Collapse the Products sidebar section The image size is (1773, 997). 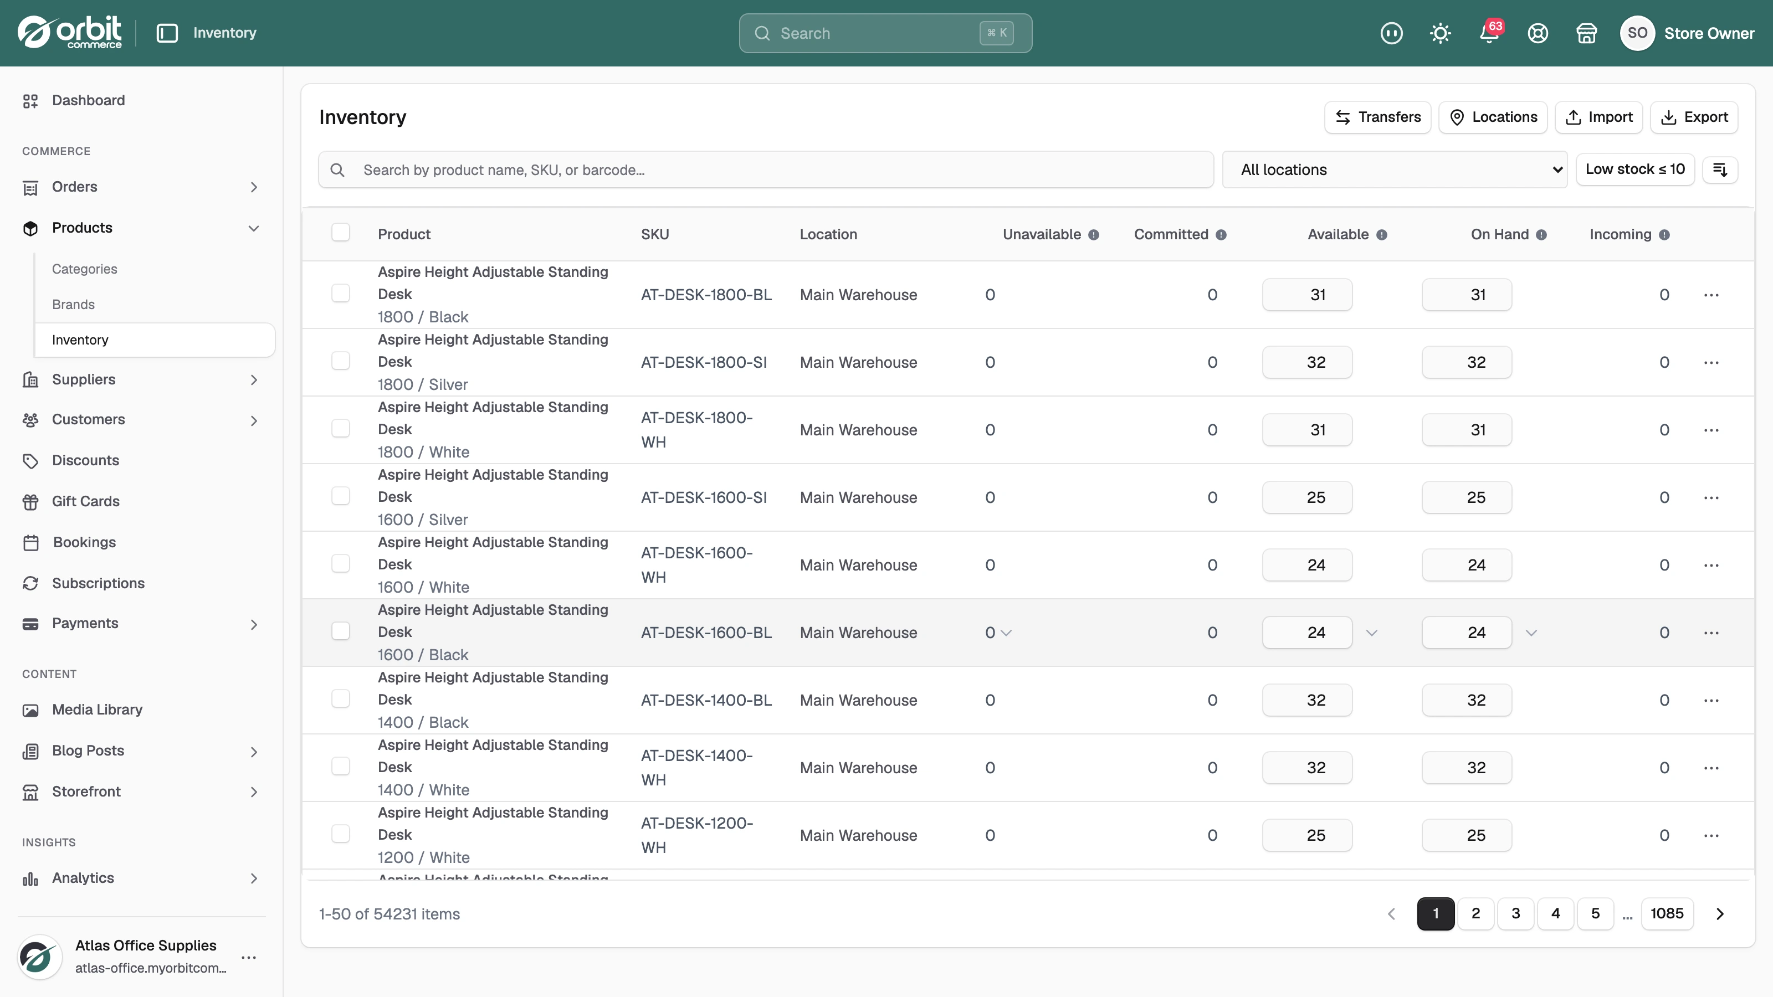click(x=254, y=228)
